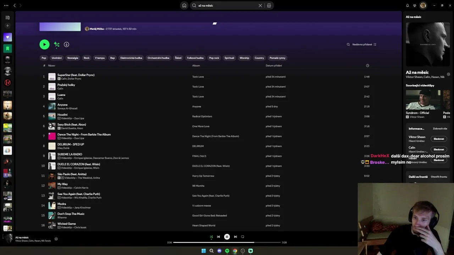Search within the playlist

pyautogui.click(x=348, y=44)
